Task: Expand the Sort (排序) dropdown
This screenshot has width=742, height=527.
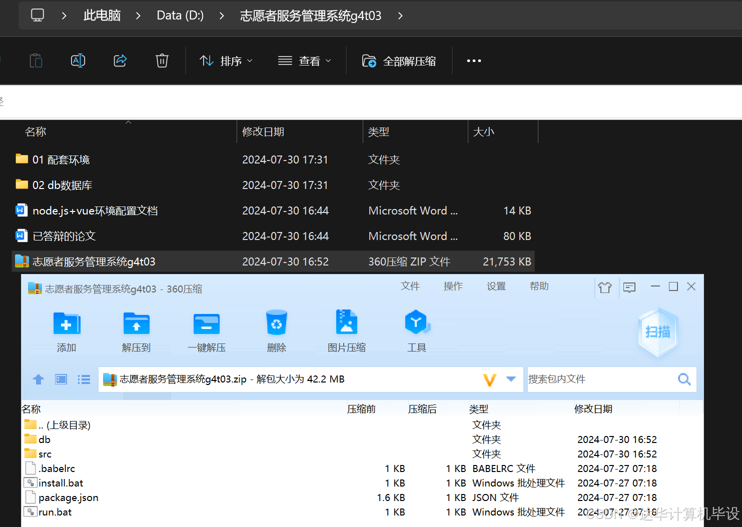Action: [250, 61]
